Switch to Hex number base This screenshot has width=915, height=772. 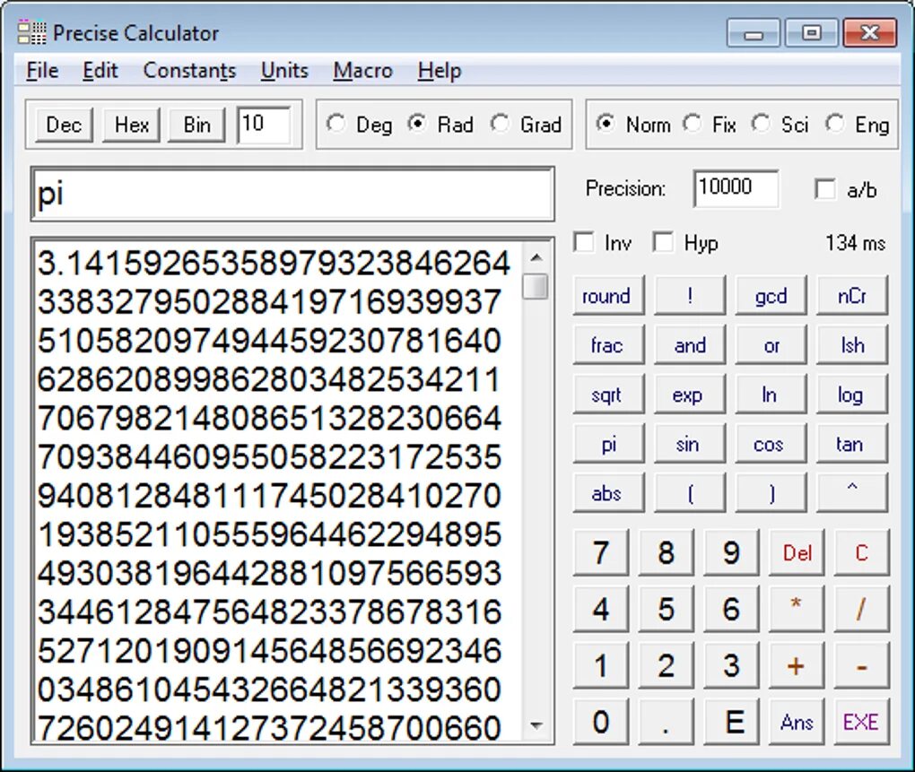coord(131,125)
